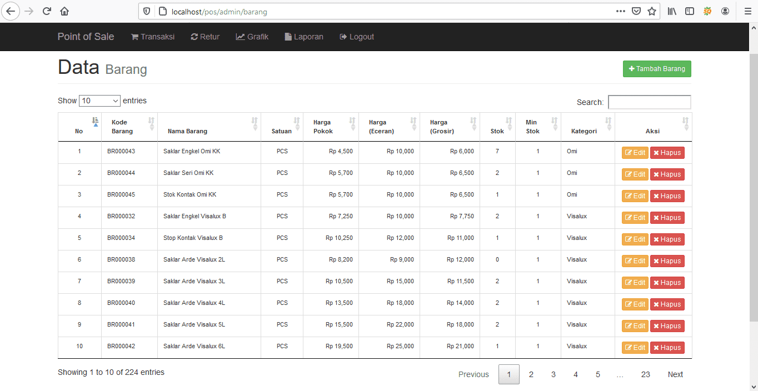Go forward with the browser forward arrow
This screenshot has height=391, width=758.
(29, 11)
